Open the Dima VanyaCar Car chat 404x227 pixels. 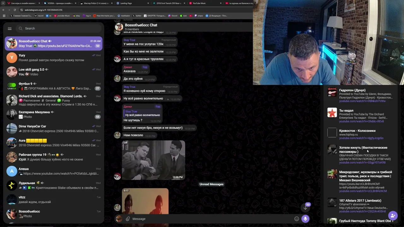point(54,129)
